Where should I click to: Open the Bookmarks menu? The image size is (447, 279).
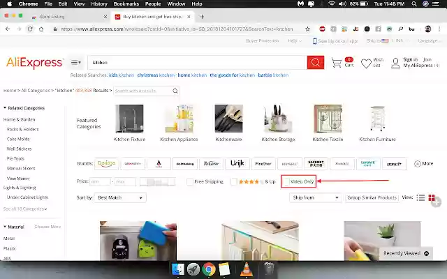pyautogui.click(x=126, y=3)
